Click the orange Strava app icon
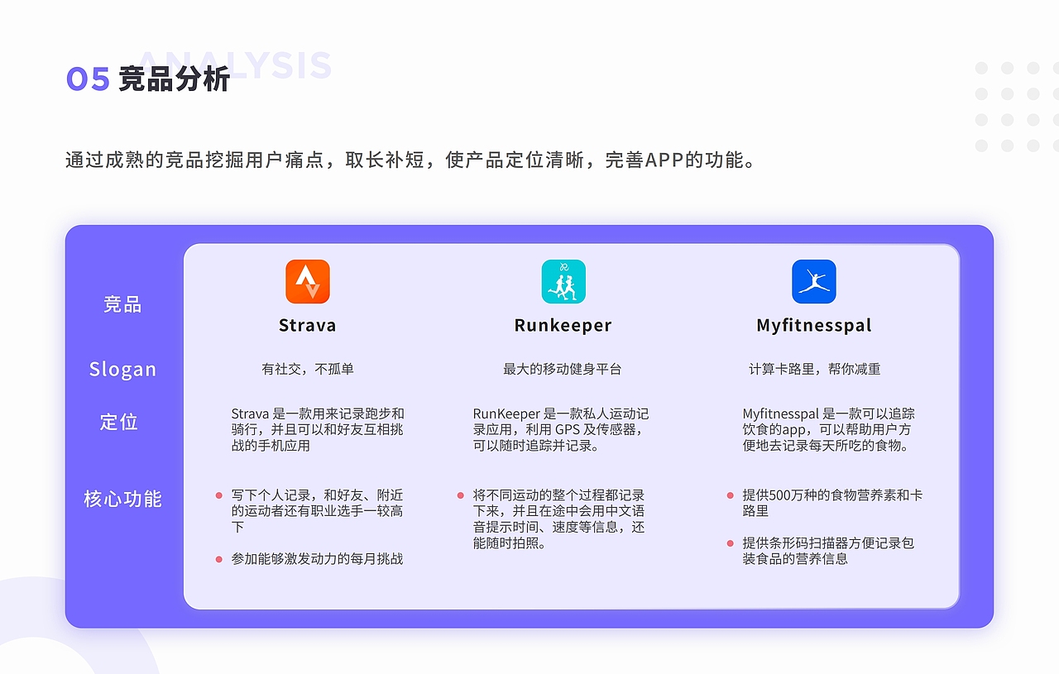Screen dimensions: 1059x674 tap(308, 281)
